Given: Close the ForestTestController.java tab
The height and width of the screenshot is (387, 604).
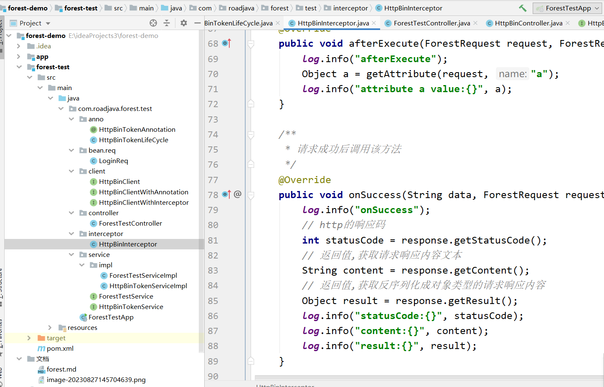Looking at the screenshot, I should pos(475,23).
